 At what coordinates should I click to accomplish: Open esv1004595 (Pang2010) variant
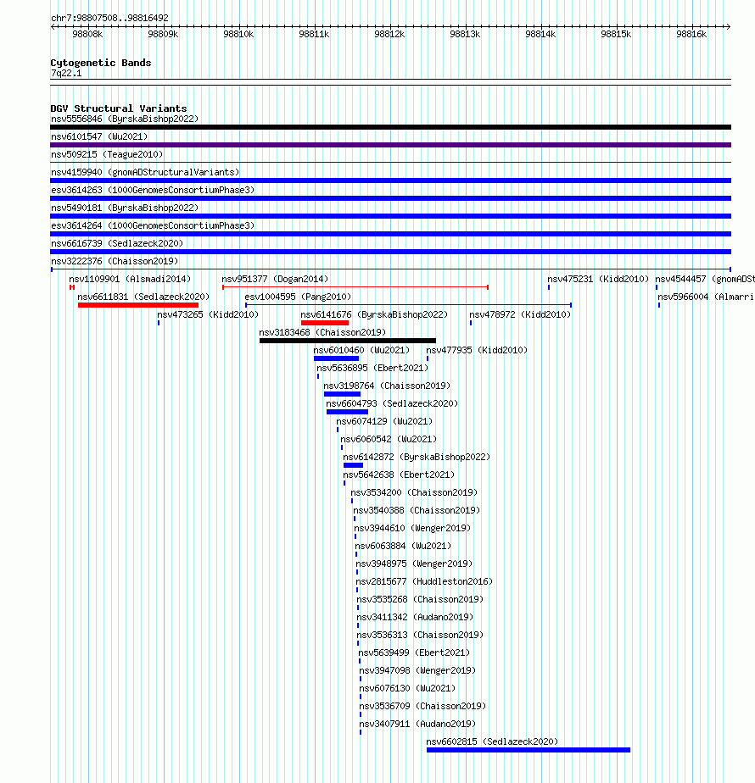pyautogui.click(x=298, y=297)
